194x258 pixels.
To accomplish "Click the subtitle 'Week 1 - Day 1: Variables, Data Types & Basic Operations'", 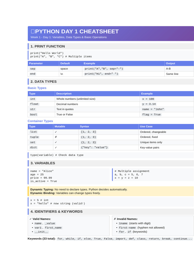I will pyautogui.click(x=68, y=37).
